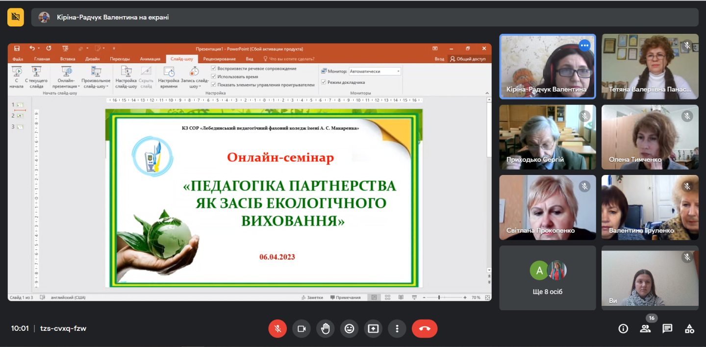Turn on the camera button
Viewport: 706px width, 347px height.
coord(302,328)
